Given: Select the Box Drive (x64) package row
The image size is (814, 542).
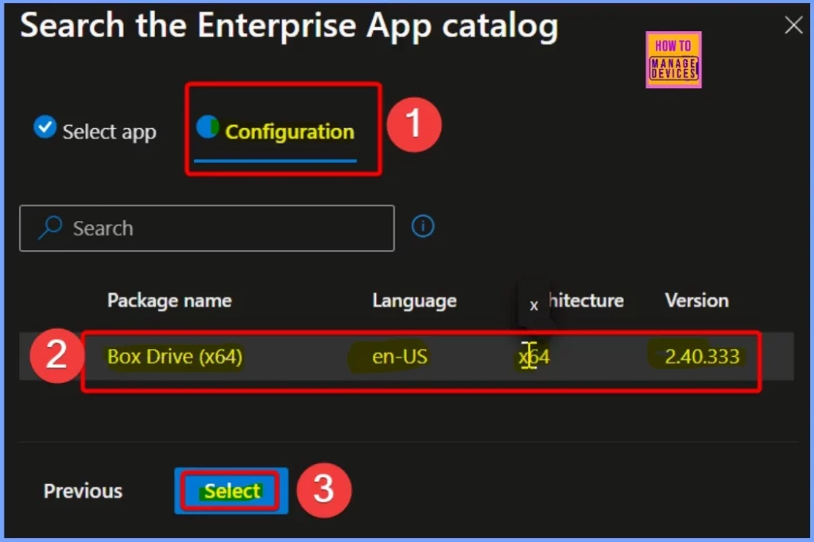Looking at the screenshot, I should pos(406,357).
